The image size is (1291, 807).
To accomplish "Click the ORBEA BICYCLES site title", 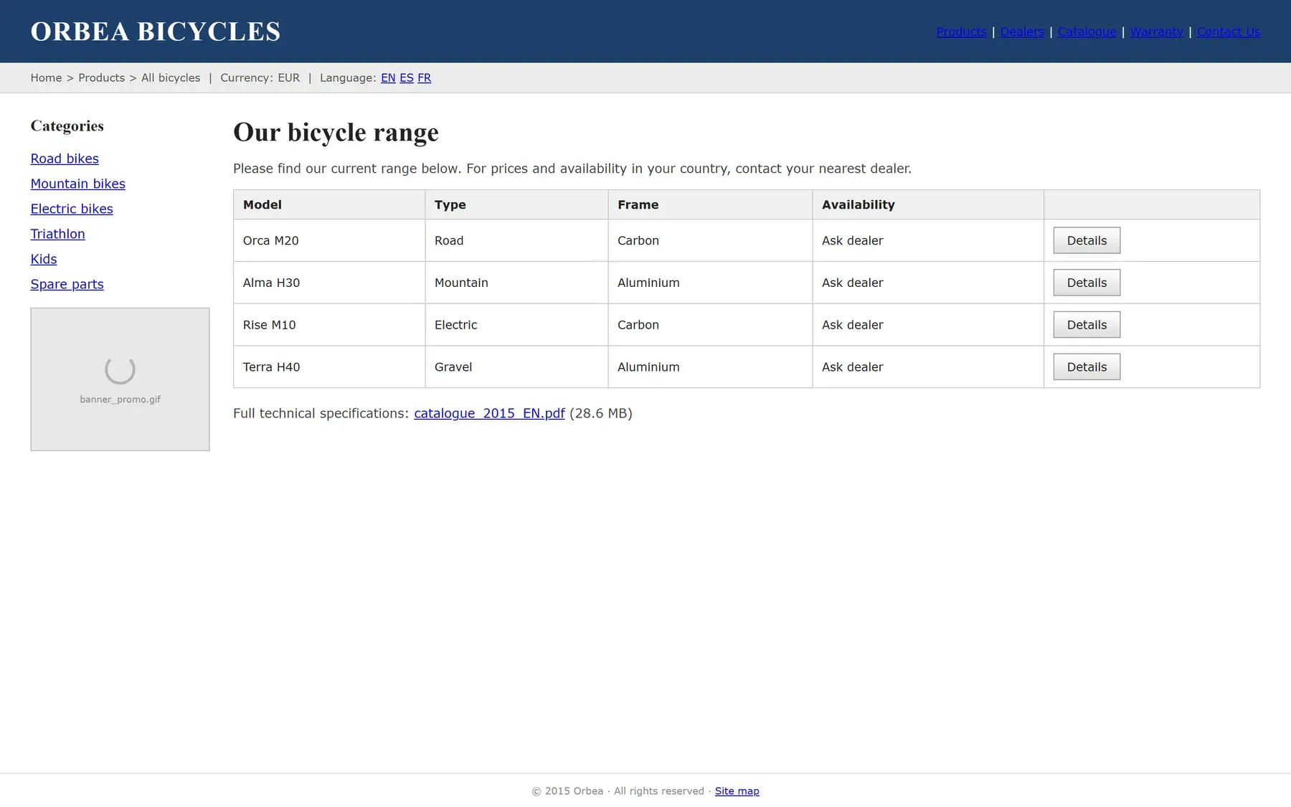I will click(156, 32).
